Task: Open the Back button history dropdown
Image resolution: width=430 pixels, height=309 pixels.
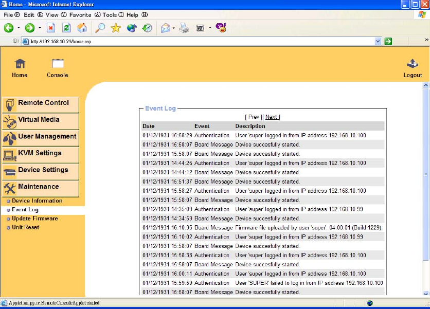Action: point(19,28)
